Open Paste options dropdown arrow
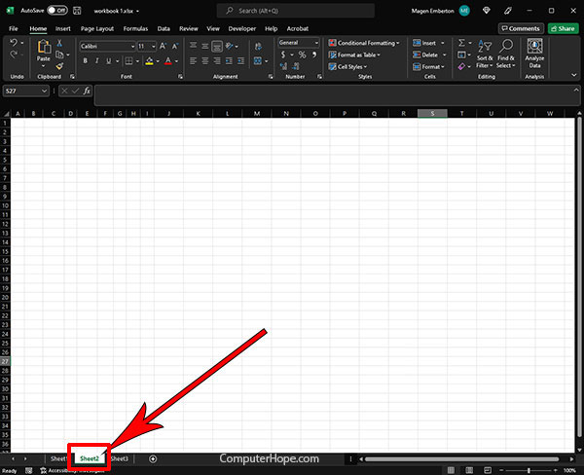The image size is (584, 475). click(43, 66)
